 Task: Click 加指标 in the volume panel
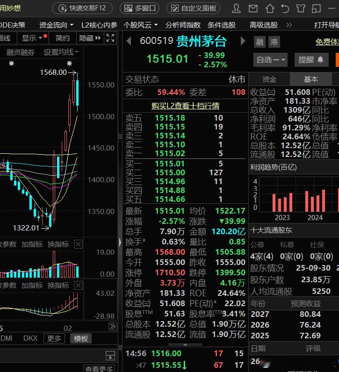tap(32, 244)
